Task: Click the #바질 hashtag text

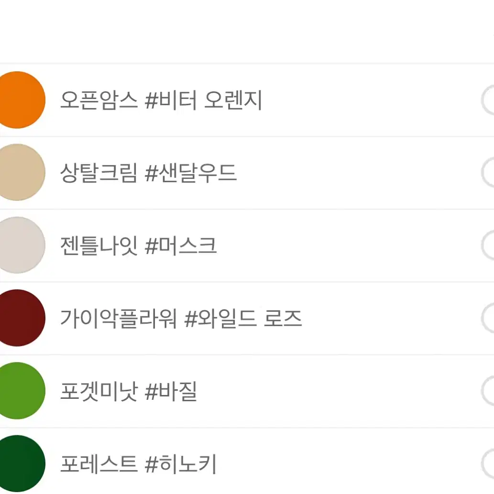Action: pos(171,391)
